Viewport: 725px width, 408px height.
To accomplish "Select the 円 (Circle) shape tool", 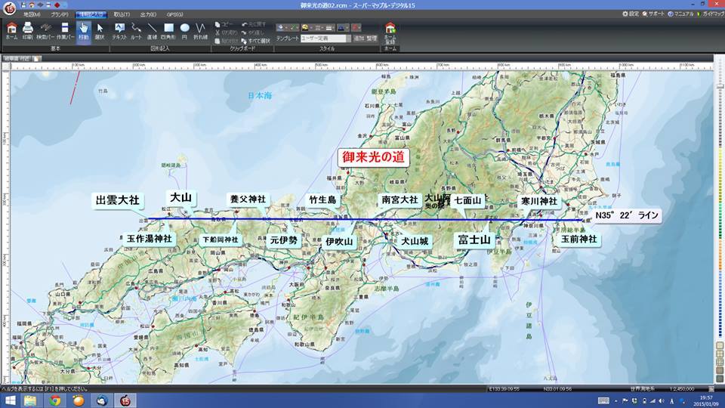I will (x=185, y=30).
